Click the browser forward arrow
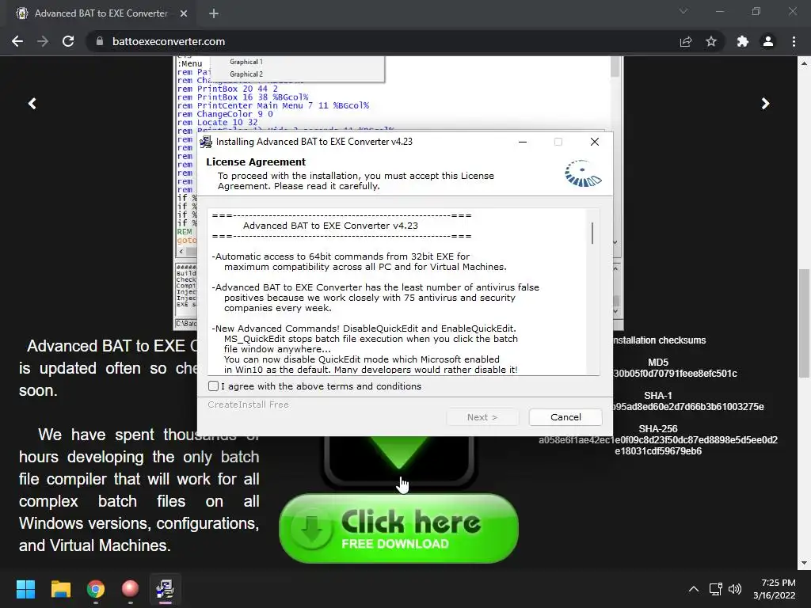The image size is (811, 608). [x=43, y=41]
